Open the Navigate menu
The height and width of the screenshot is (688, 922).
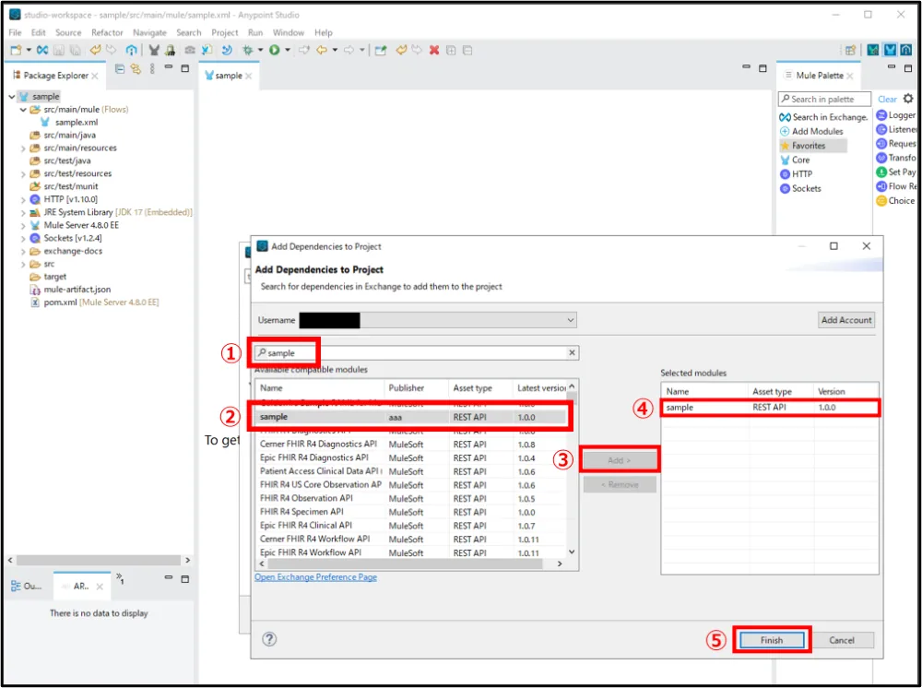click(x=149, y=32)
